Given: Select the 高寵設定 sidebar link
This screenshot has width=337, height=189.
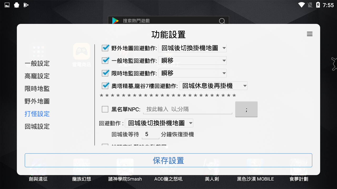Looking at the screenshot, I should pos(37,76).
